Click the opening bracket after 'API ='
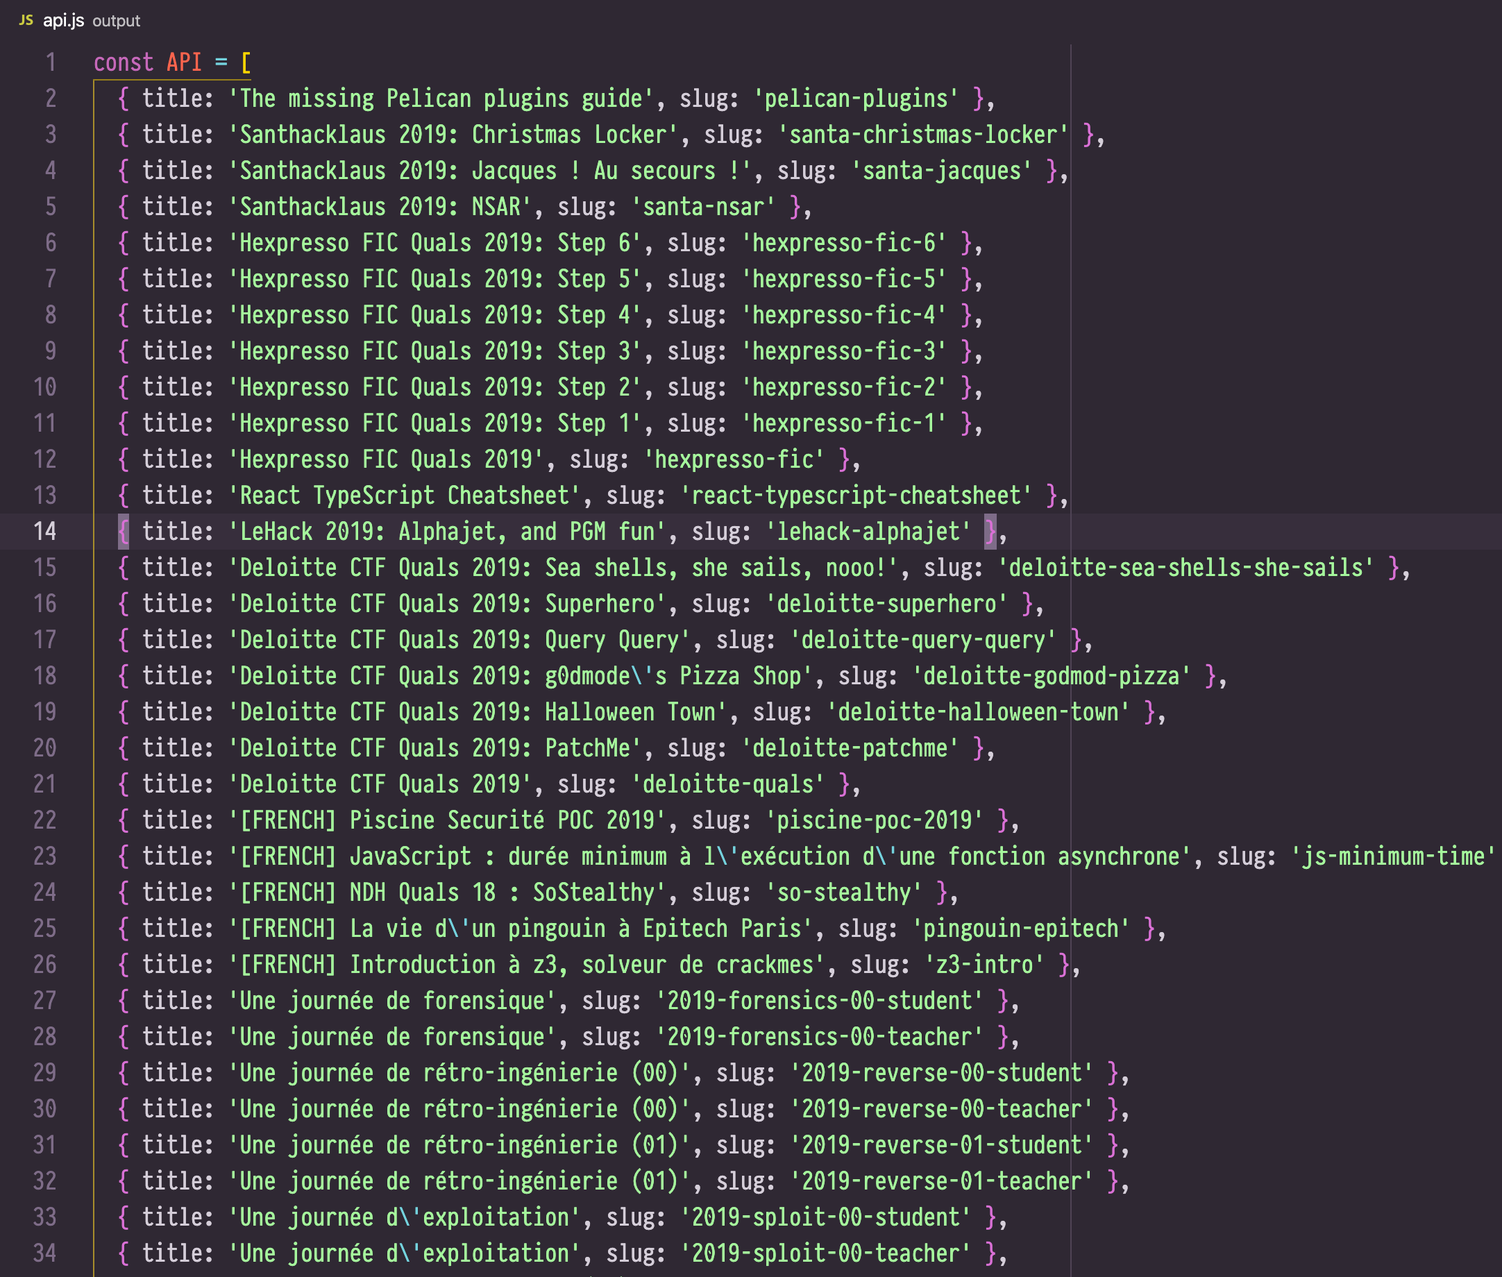Screen dimensions: 1502x1277 (246, 63)
